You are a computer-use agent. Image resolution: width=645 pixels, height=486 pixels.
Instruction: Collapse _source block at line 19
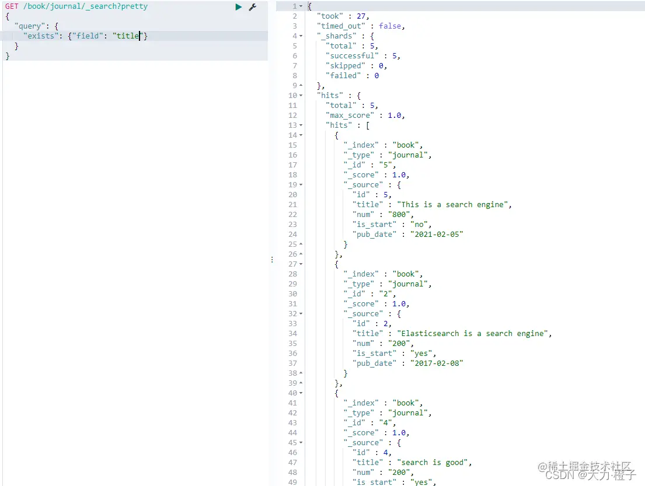(x=301, y=185)
